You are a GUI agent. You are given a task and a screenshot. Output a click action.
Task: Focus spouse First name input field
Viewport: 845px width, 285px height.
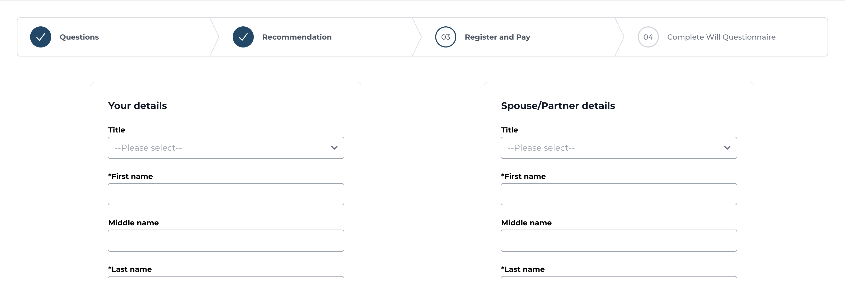click(x=619, y=194)
